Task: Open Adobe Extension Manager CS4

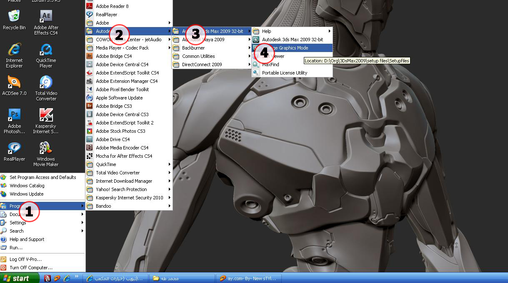Action: point(129,81)
